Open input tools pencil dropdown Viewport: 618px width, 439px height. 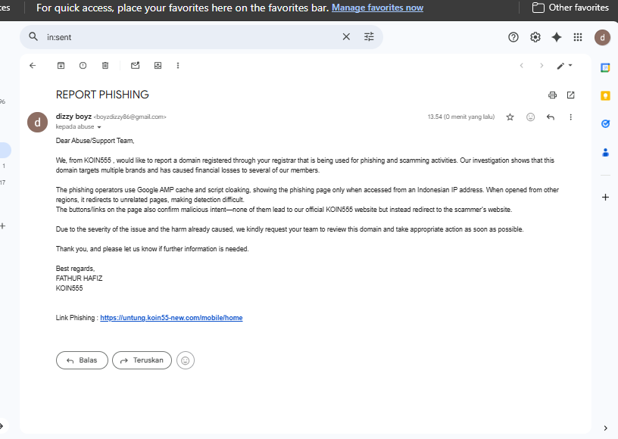click(564, 66)
